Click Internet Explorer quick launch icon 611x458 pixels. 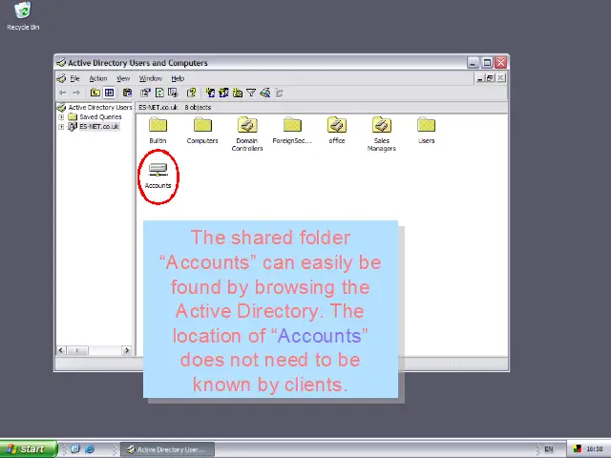pyautogui.click(x=90, y=449)
